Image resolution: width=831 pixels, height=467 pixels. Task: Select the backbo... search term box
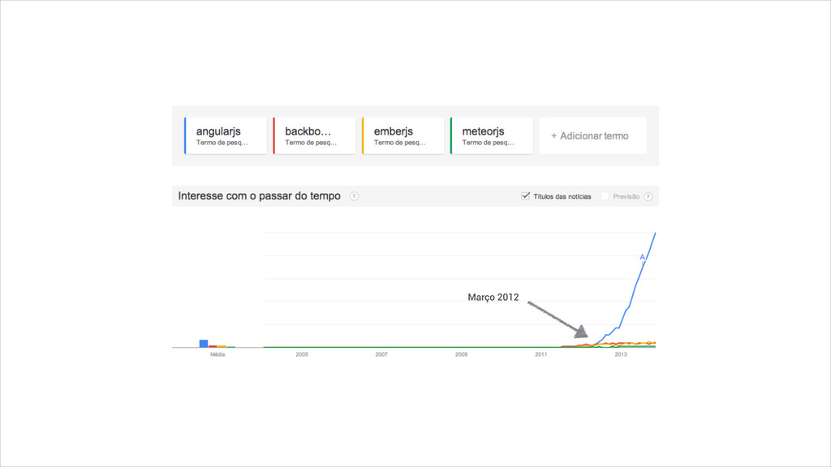pyautogui.click(x=314, y=136)
